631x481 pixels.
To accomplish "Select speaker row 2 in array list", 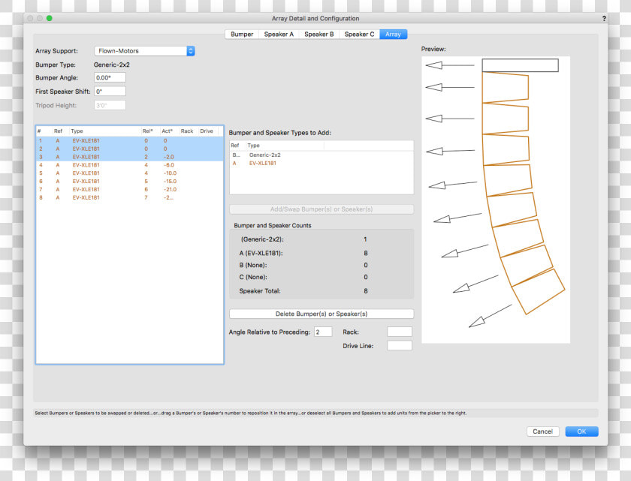I will (129, 149).
